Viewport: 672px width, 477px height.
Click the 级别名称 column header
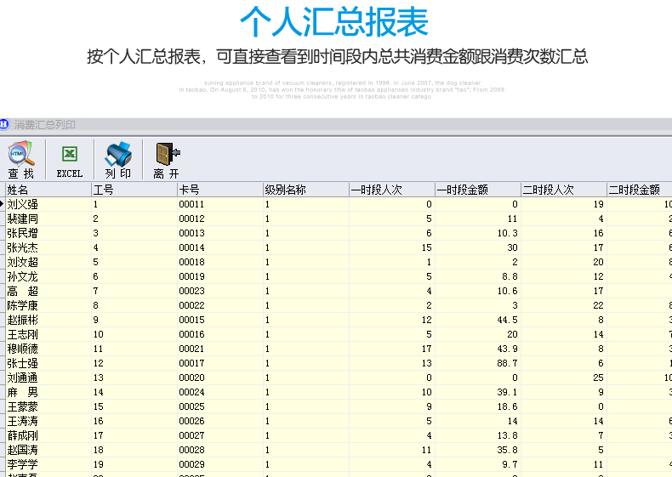pos(305,190)
